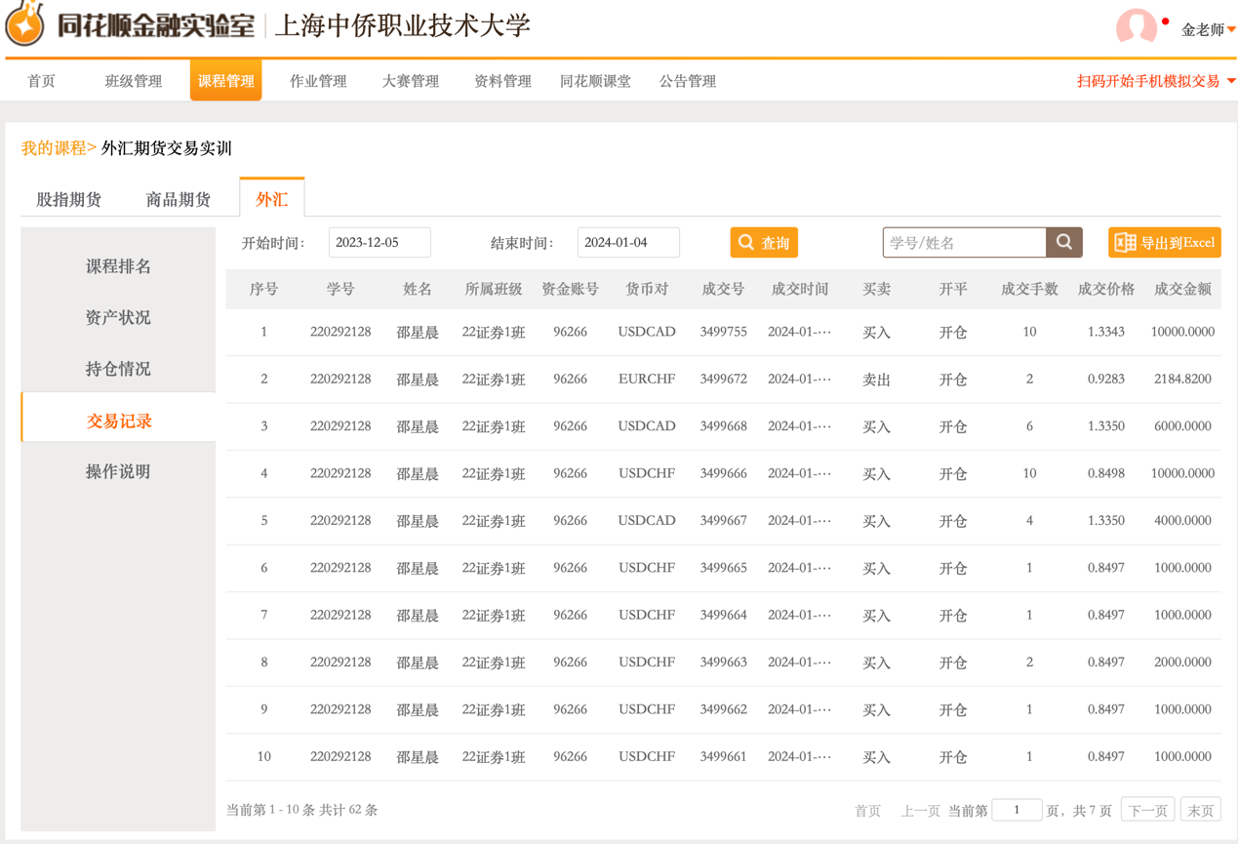Open the 结束时间 date picker

point(628,243)
